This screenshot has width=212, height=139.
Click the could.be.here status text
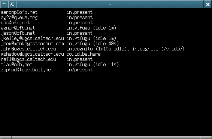[84, 54]
